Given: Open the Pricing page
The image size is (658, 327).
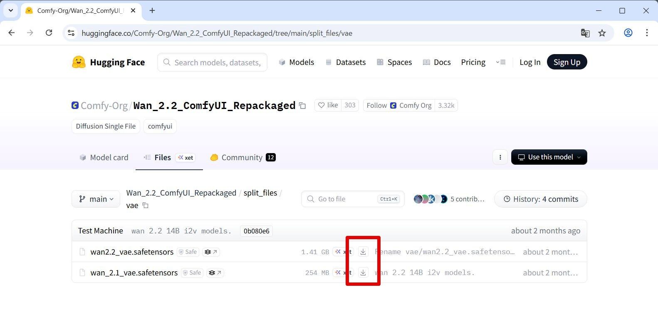Looking at the screenshot, I should 473,62.
